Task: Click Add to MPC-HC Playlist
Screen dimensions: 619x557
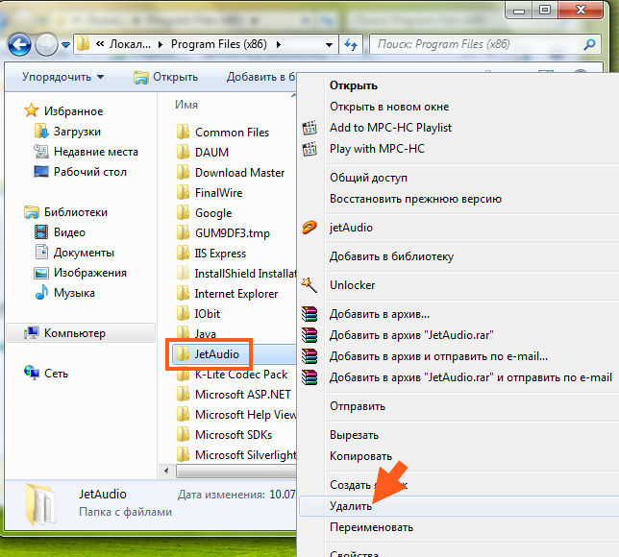Action: pyautogui.click(x=390, y=128)
